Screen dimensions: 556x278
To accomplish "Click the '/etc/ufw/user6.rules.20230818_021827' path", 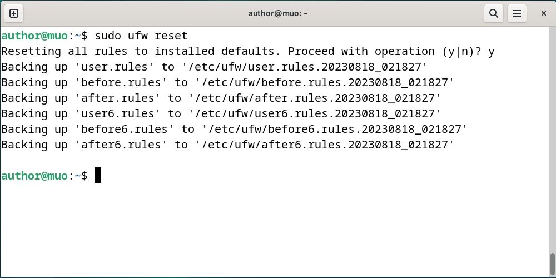I will click(x=314, y=114).
